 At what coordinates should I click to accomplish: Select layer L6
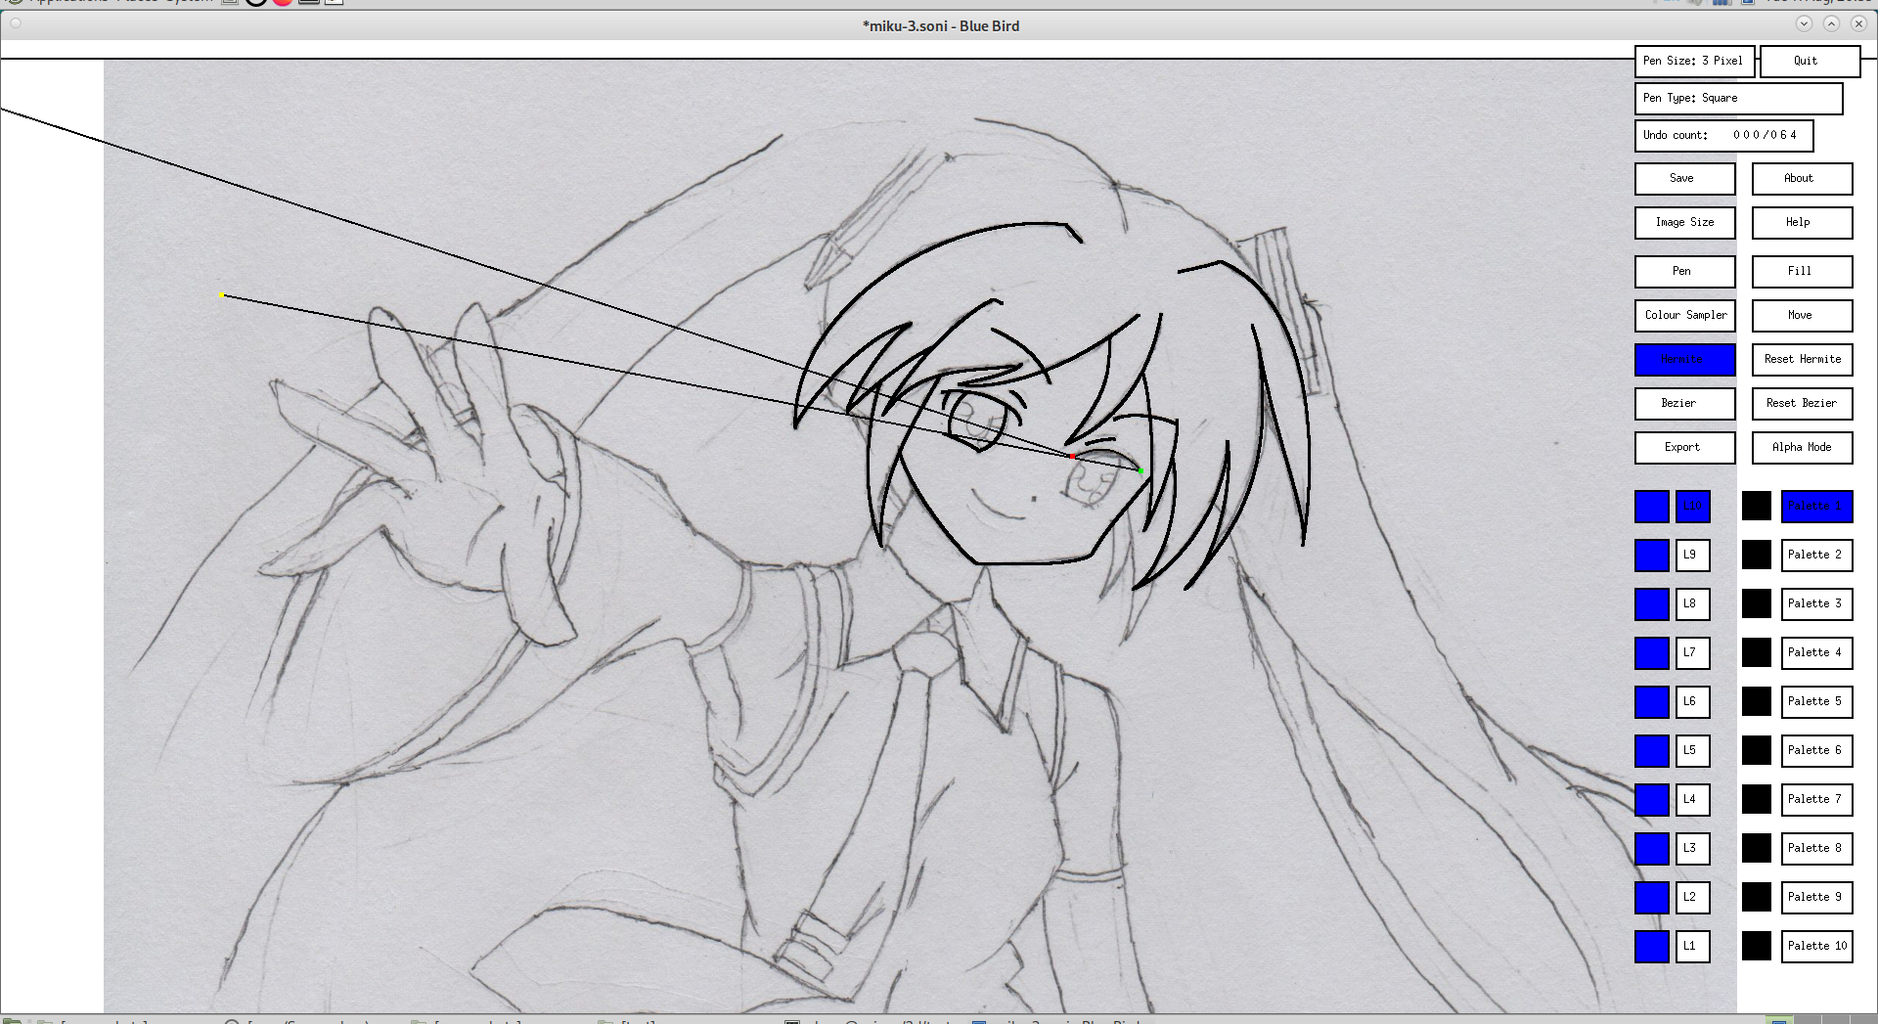tap(1693, 702)
